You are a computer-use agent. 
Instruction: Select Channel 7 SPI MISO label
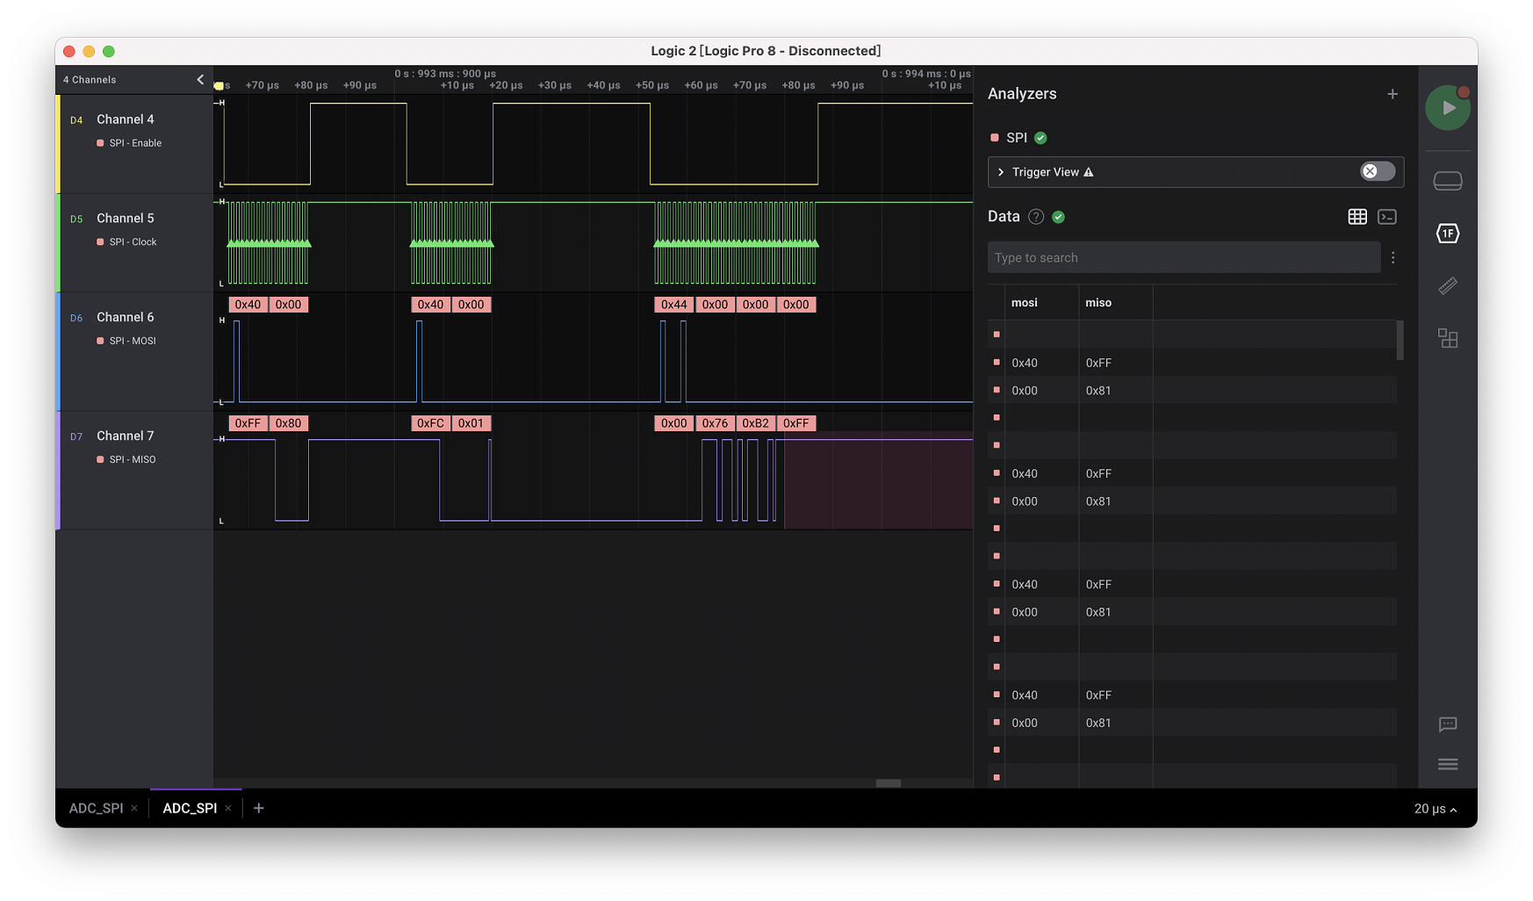[x=133, y=459]
